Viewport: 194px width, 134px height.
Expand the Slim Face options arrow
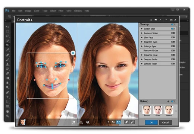142,38
